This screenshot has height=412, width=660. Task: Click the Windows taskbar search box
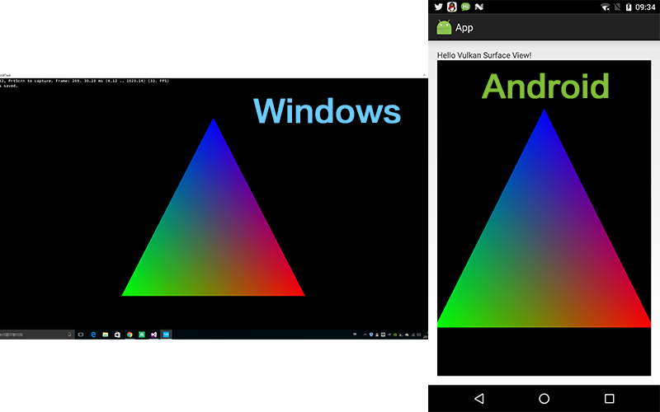pyautogui.click(x=37, y=335)
